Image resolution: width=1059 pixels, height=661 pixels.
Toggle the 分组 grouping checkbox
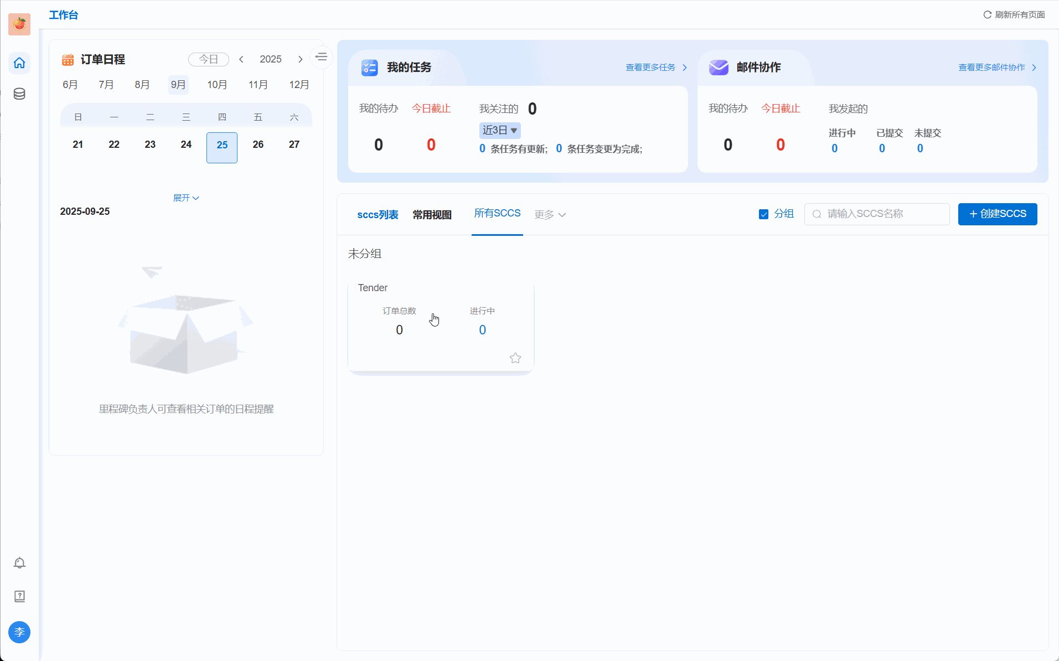click(x=763, y=214)
